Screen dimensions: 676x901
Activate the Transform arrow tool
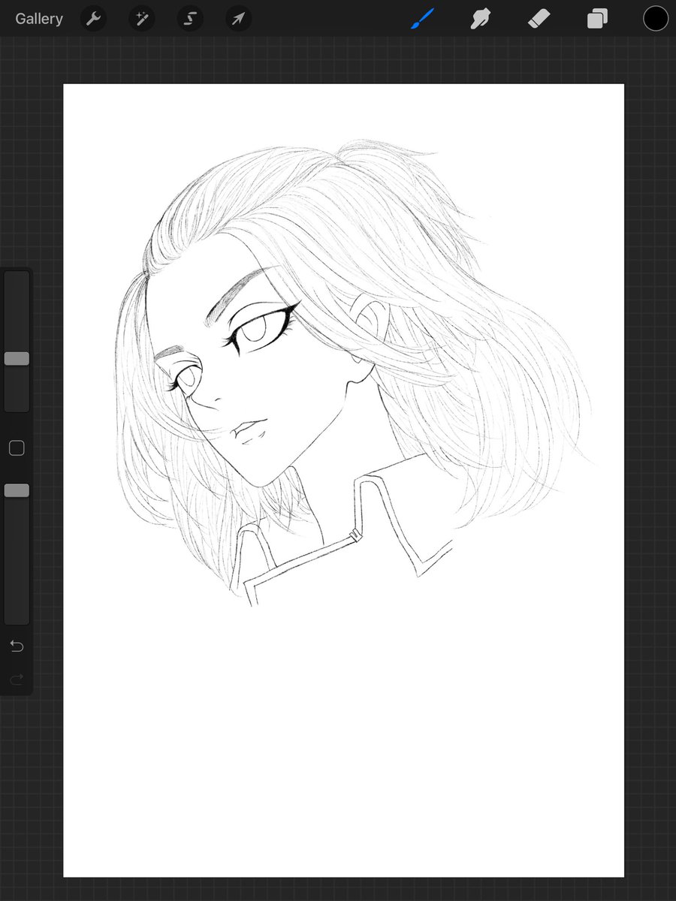click(238, 19)
